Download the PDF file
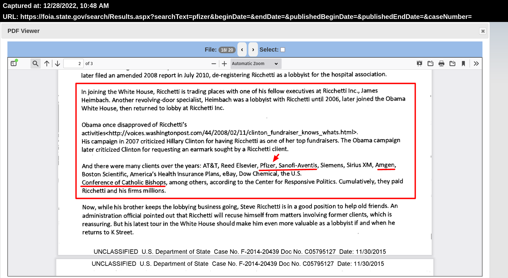 (452, 63)
